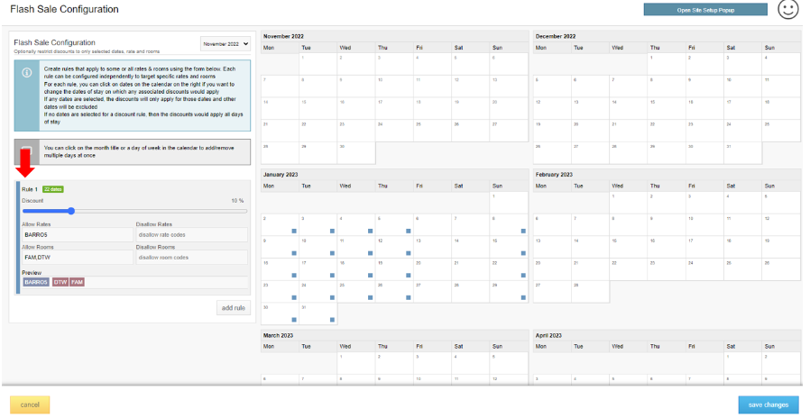Toggle all dates via January 2023 title
The width and height of the screenshot is (810, 418).
coord(281,175)
